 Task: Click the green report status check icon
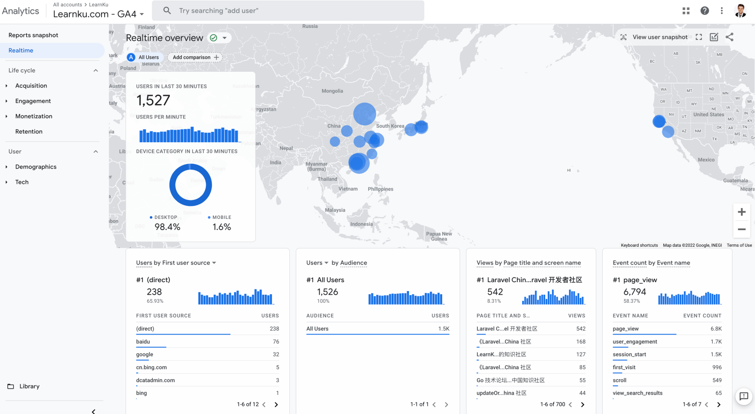coord(213,38)
